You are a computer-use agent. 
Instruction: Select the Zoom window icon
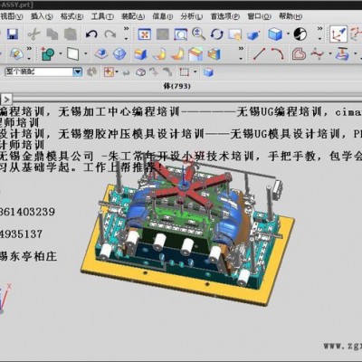point(181,34)
